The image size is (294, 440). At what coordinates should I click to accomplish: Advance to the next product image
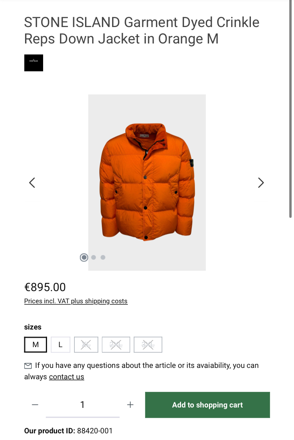261,183
